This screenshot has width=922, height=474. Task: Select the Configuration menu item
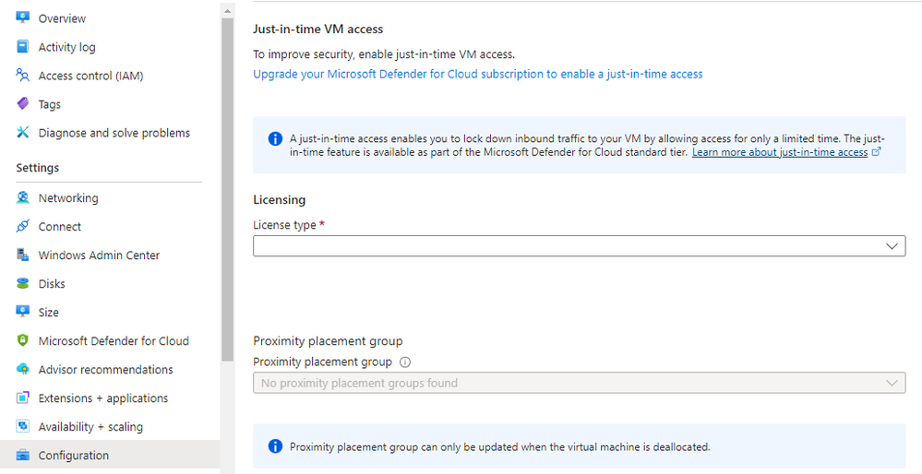[x=73, y=456]
